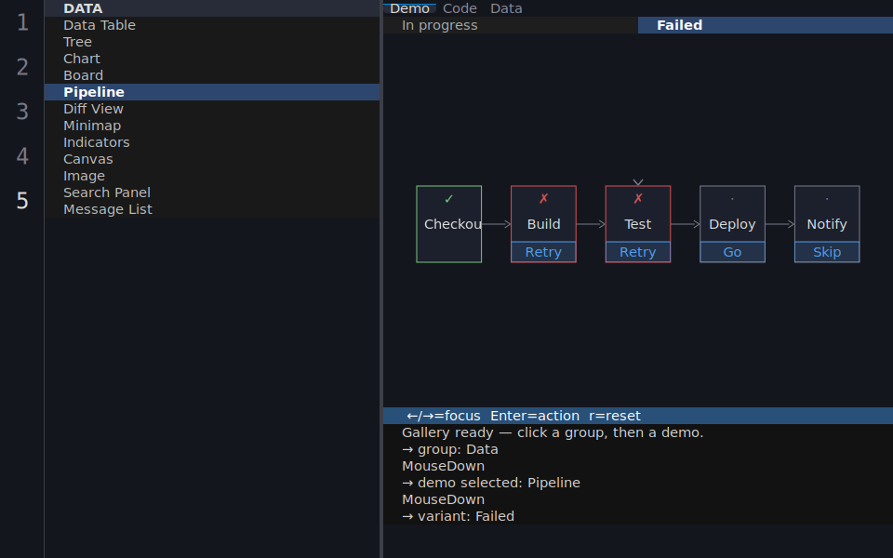Select the Failed variant

[766, 25]
